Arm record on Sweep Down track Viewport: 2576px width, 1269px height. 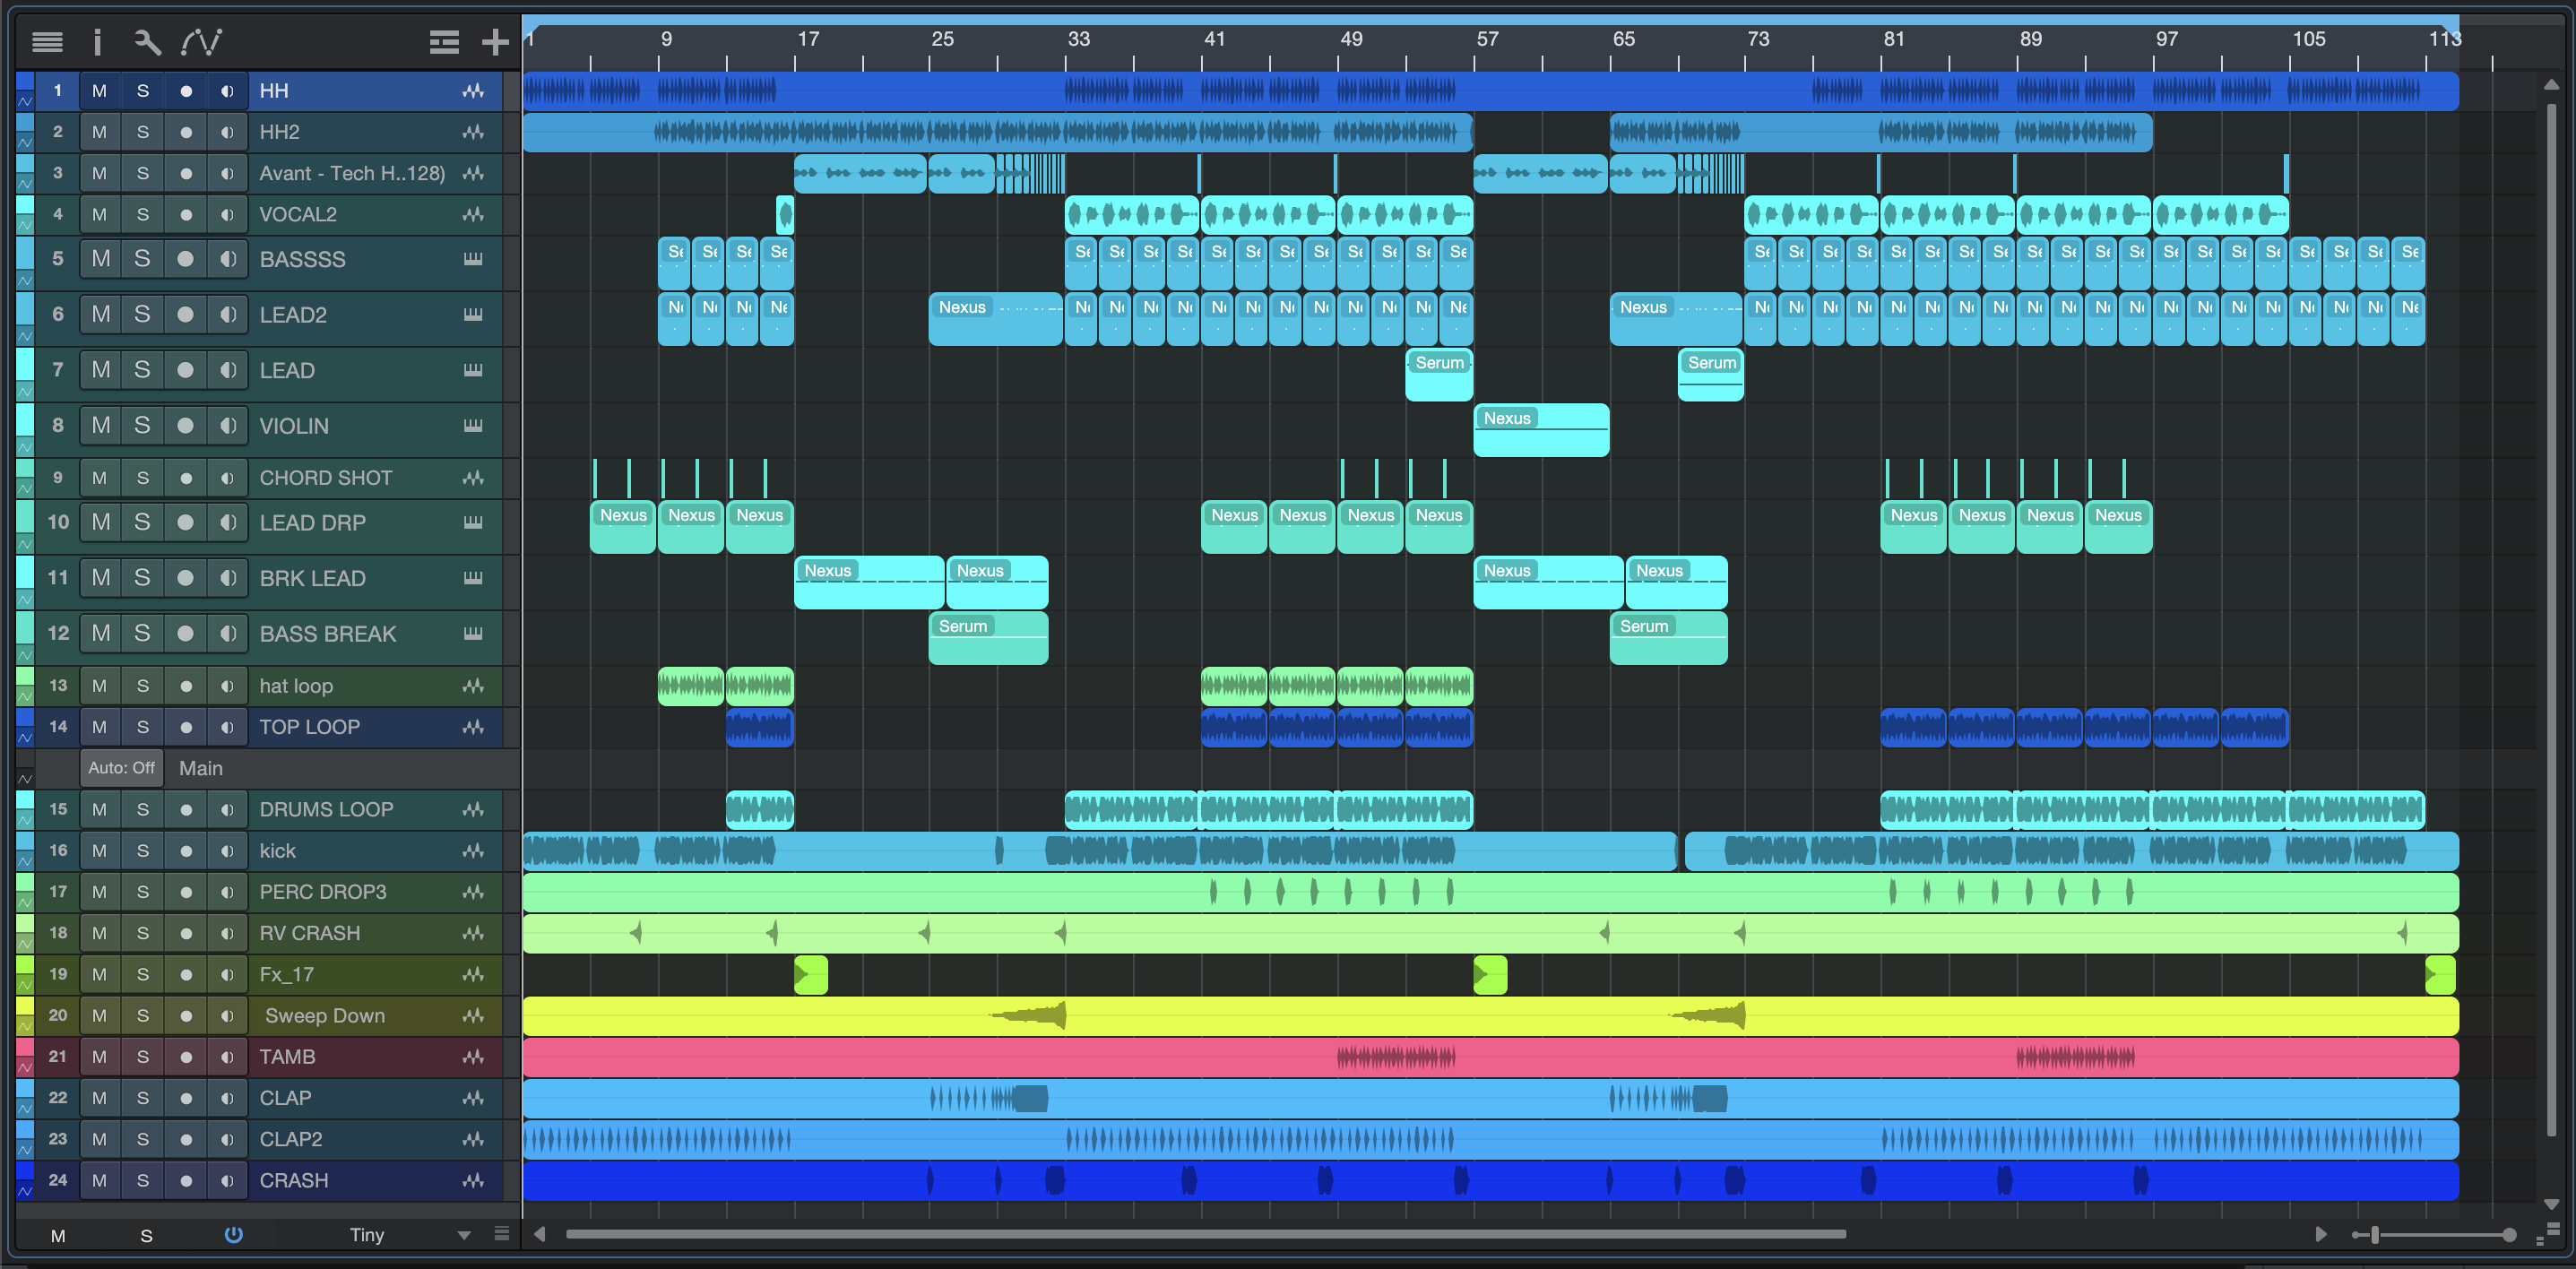[185, 1016]
